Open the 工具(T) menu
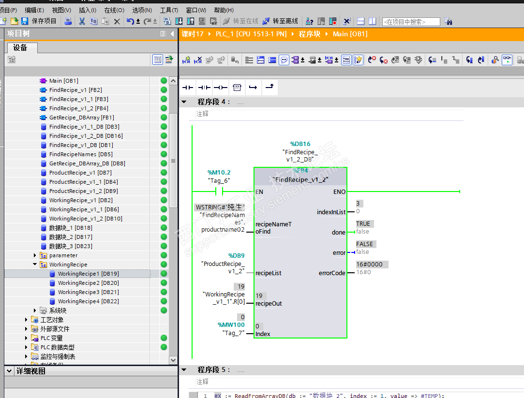 [x=169, y=10]
